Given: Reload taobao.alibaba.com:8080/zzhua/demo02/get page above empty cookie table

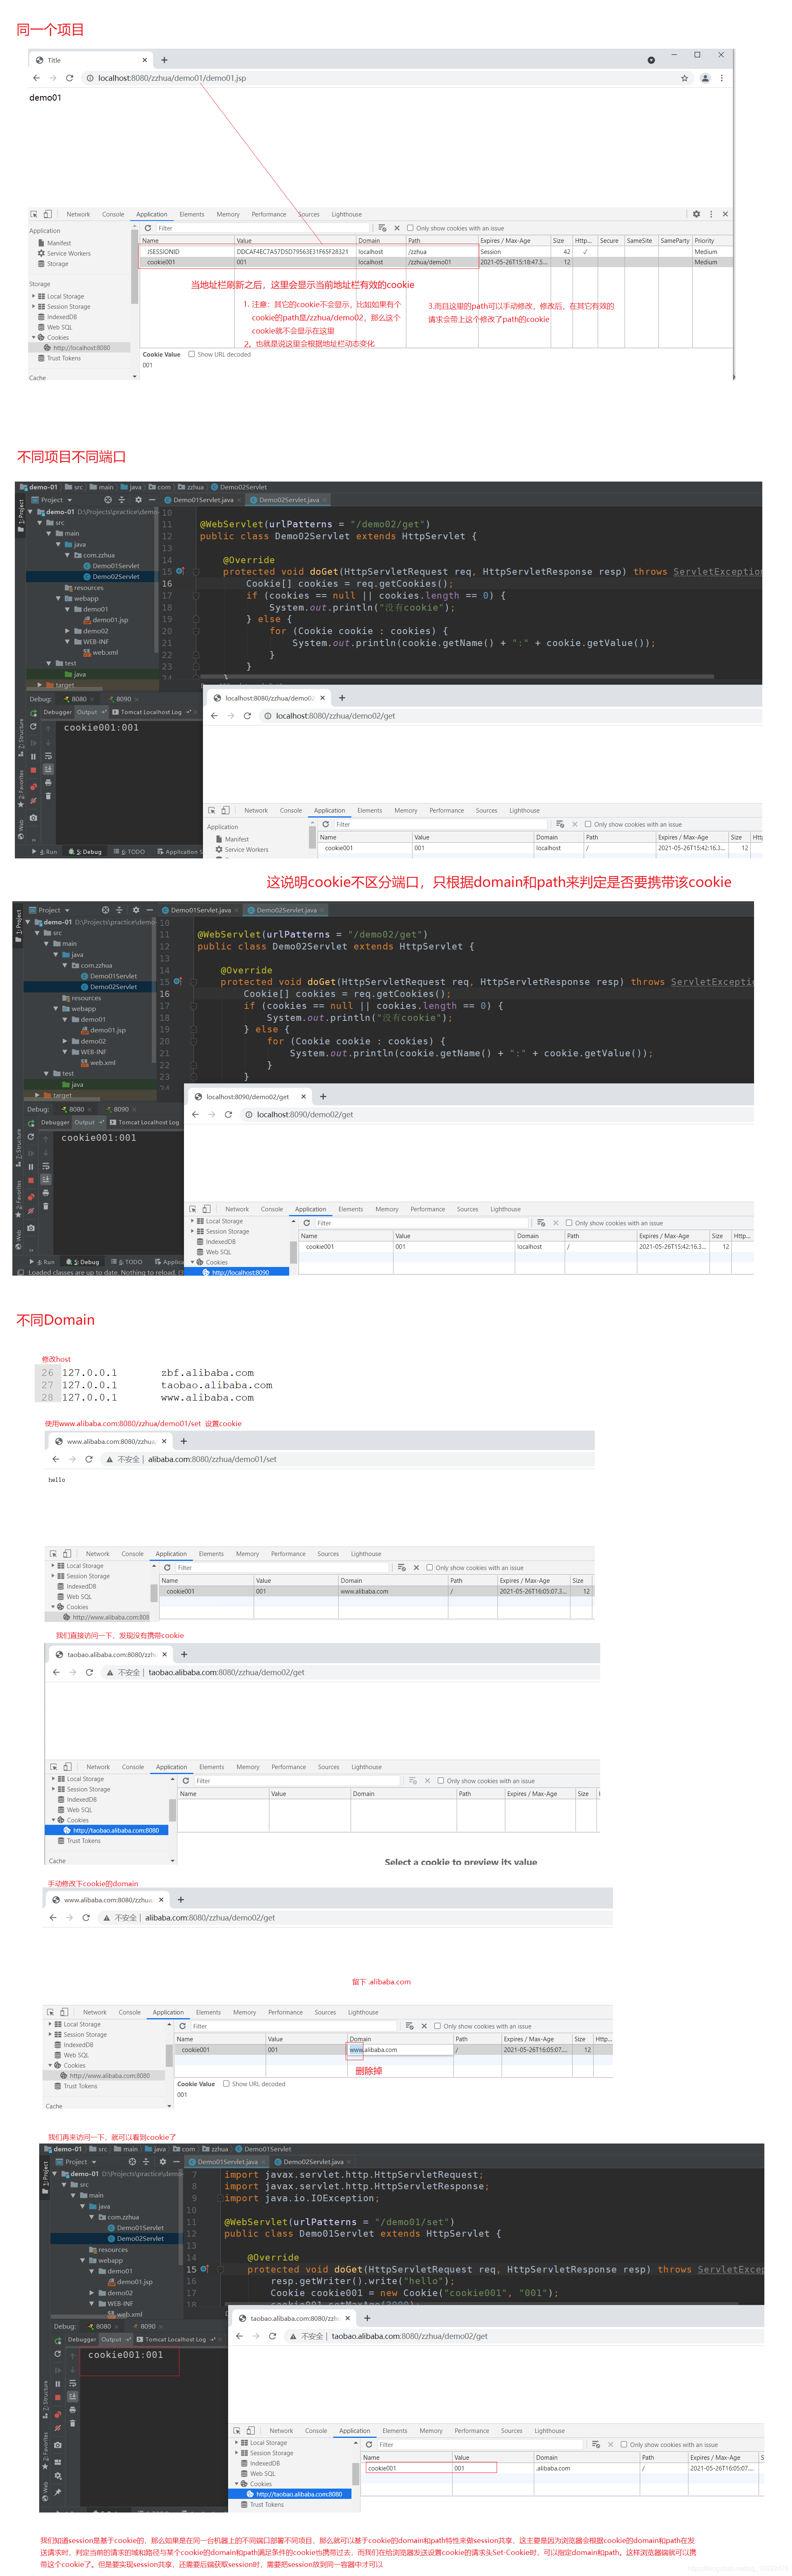Looking at the screenshot, I should [89, 1672].
